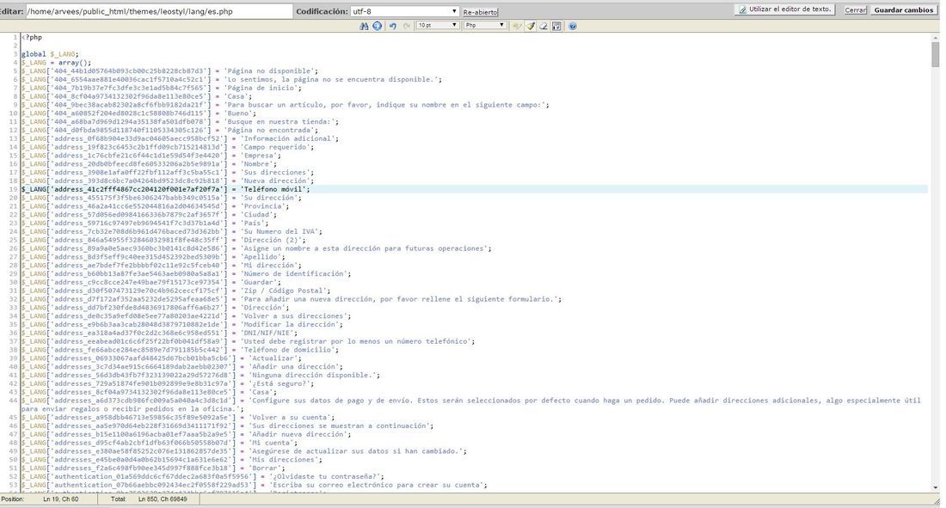
Task: Open the font size 10 pt dropdown
Action: pos(438,25)
